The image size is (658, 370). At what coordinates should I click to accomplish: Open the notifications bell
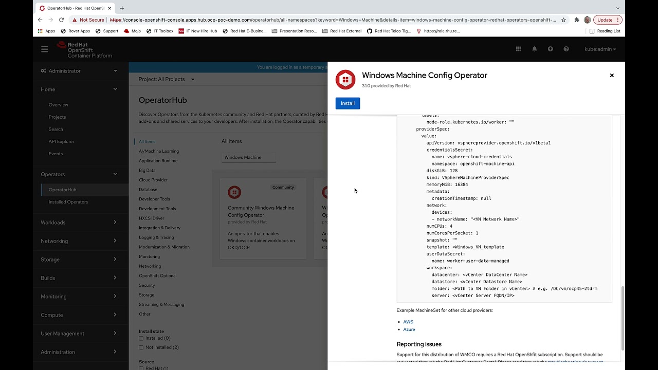coord(535,49)
